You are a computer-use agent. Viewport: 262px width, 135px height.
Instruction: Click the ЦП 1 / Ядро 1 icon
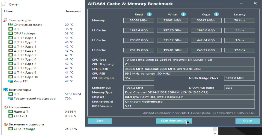[11, 38]
